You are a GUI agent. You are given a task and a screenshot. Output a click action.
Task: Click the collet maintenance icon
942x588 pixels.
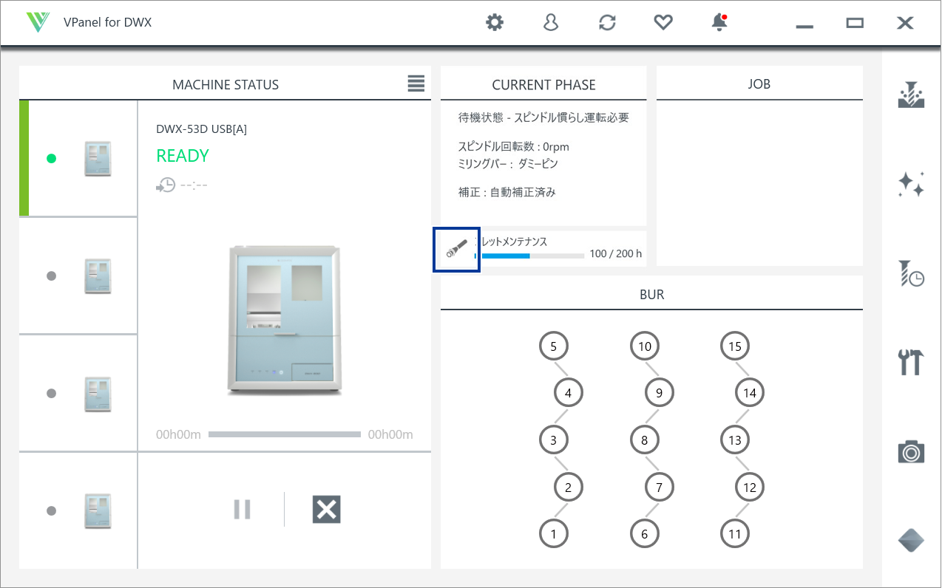point(456,250)
